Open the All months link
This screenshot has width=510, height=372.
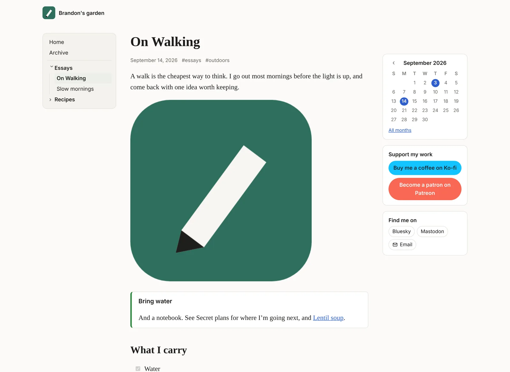point(400,130)
